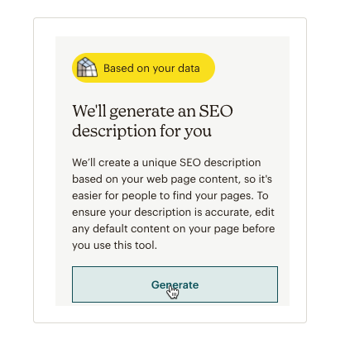Viewport: 345px width, 339px height.
Task: Click the 'easier for people to find' line
Action: point(170,196)
